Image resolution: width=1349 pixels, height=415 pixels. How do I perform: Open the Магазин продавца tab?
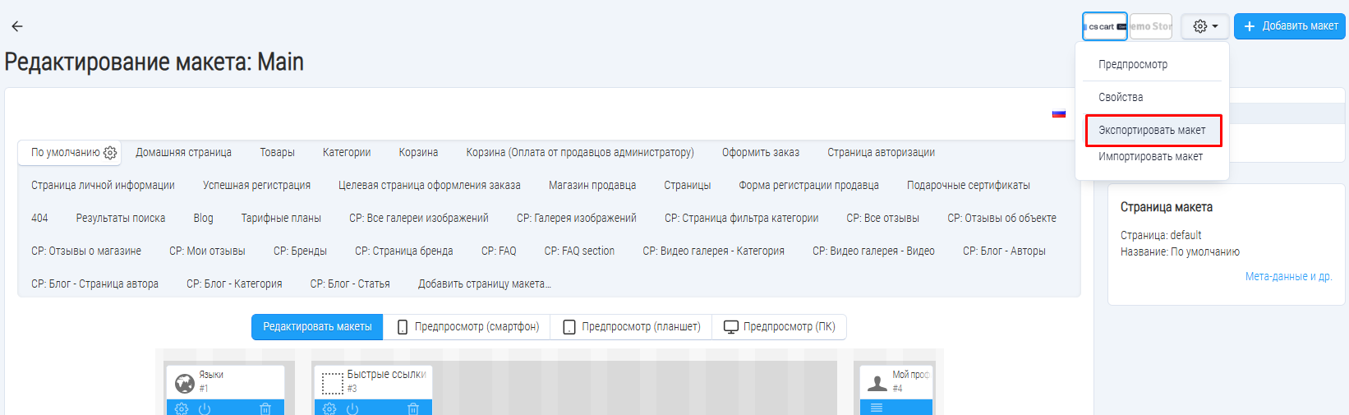(592, 185)
